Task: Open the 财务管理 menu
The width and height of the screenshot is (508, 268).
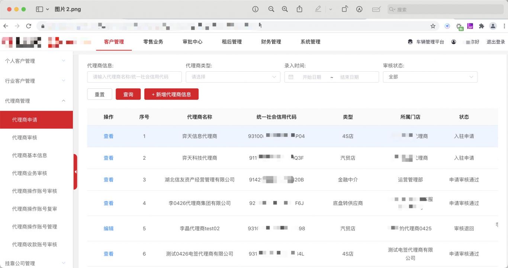Action: [271, 42]
